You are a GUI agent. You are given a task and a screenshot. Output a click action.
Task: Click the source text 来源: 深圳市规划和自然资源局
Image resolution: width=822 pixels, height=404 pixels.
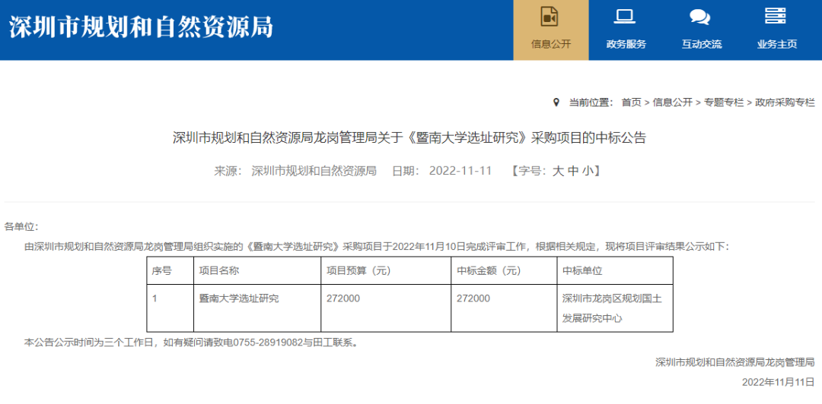pos(295,171)
